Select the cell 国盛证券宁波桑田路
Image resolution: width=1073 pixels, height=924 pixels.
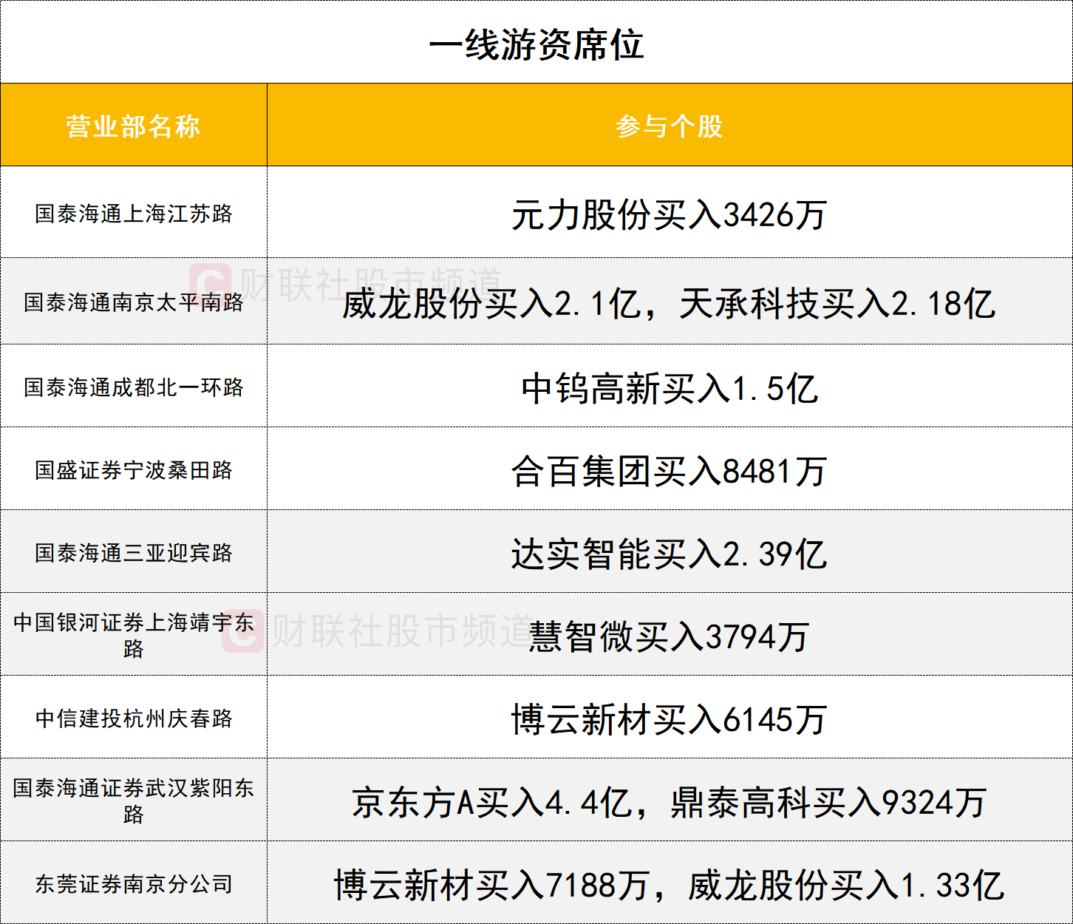coord(134,469)
